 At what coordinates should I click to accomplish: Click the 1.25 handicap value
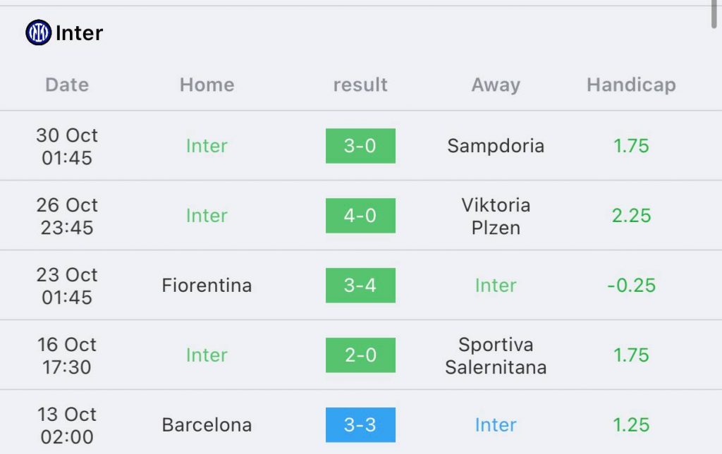(x=631, y=425)
